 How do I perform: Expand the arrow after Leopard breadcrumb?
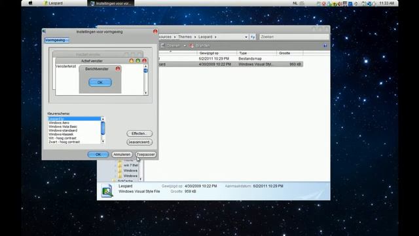[215, 37]
